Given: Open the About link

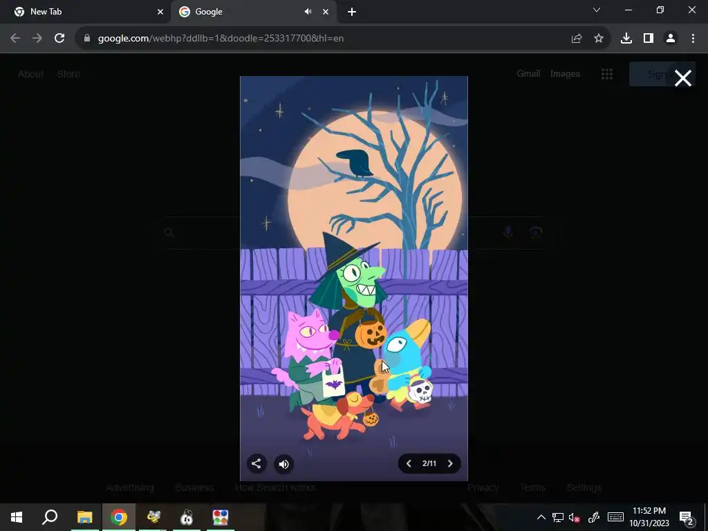Looking at the screenshot, I should tap(30, 74).
